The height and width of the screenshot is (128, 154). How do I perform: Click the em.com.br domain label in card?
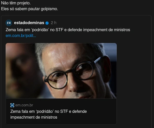coord(24,105)
